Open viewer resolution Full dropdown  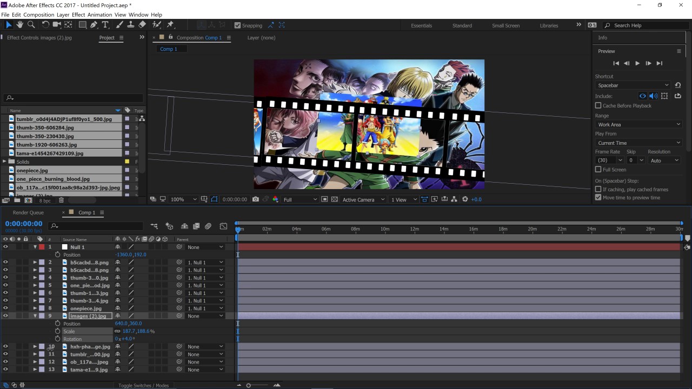pos(300,199)
